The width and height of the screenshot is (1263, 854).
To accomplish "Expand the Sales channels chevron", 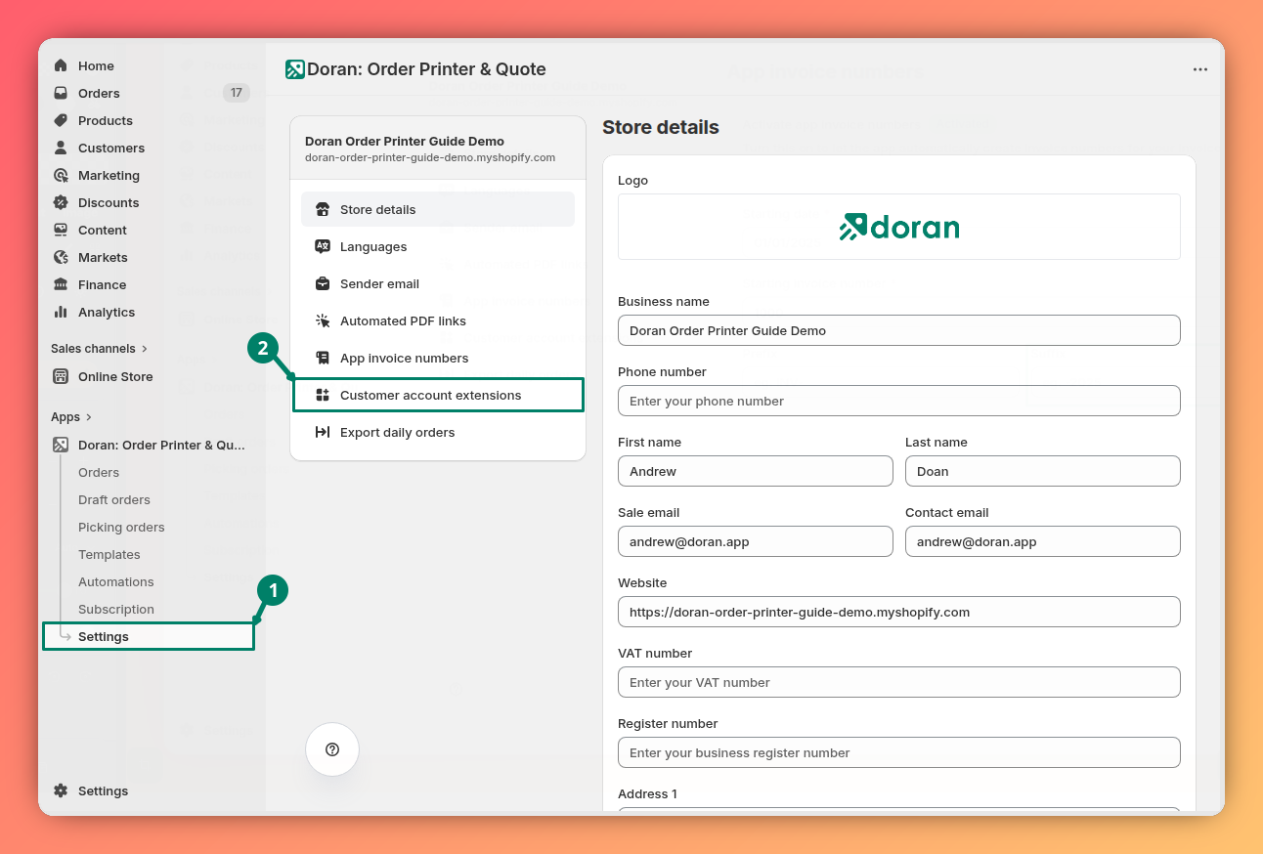I will [x=145, y=348].
